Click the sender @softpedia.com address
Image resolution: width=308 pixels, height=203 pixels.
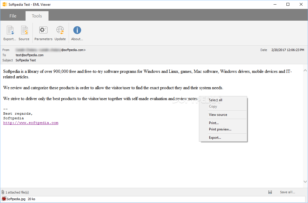click(73, 50)
